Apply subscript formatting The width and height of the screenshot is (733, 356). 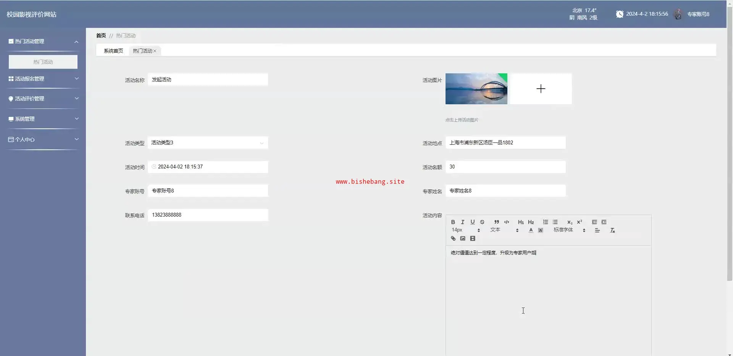click(x=570, y=222)
